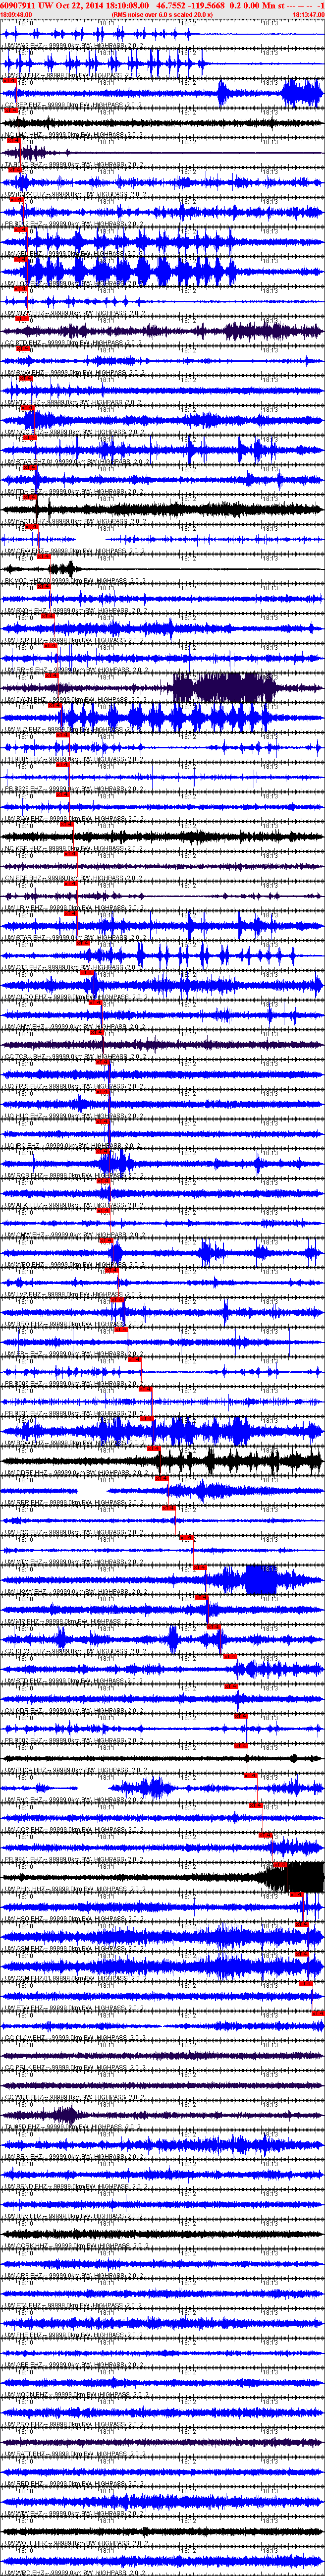Click the coordinates 46.7552 -119.5668
325x2576 pixels.
190,5
